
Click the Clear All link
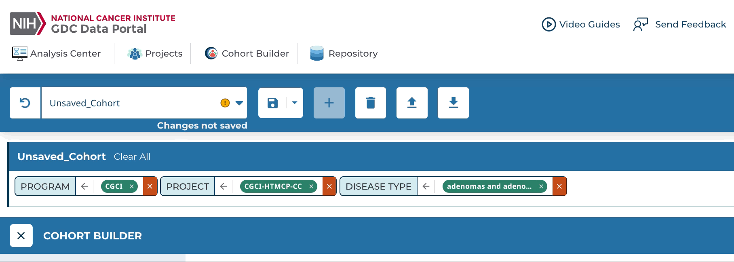pyautogui.click(x=132, y=157)
